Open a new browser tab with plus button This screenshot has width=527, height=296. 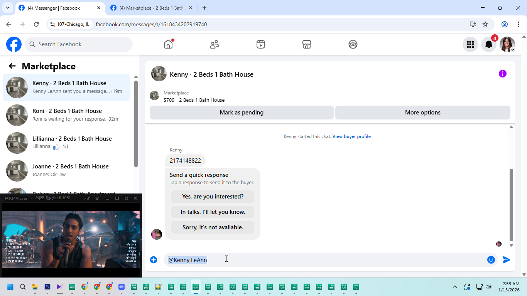pyautogui.click(x=204, y=8)
